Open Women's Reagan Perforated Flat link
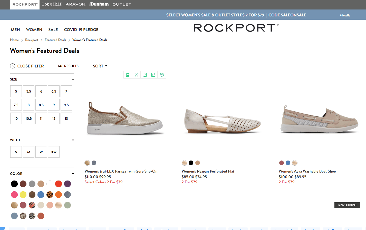The width and height of the screenshot is (366, 230). [208, 171]
